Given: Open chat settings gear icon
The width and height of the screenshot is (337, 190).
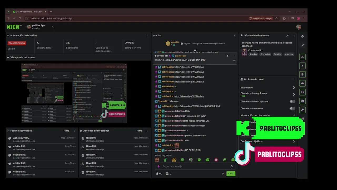Looking at the screenshot, I should (223, 174).
